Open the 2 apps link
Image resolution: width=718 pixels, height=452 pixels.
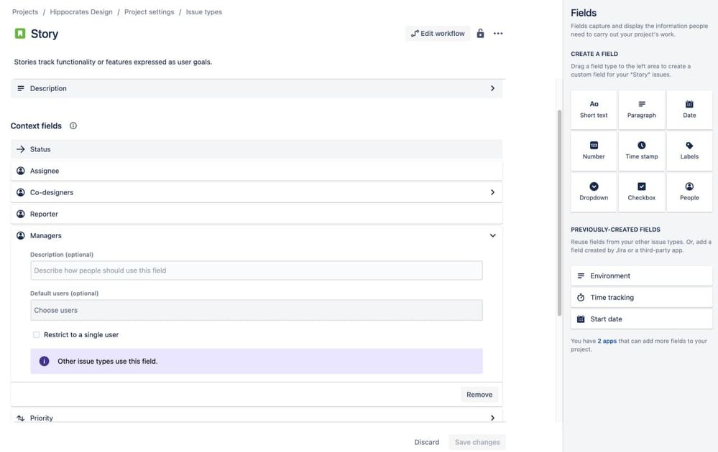click(607, 341)
